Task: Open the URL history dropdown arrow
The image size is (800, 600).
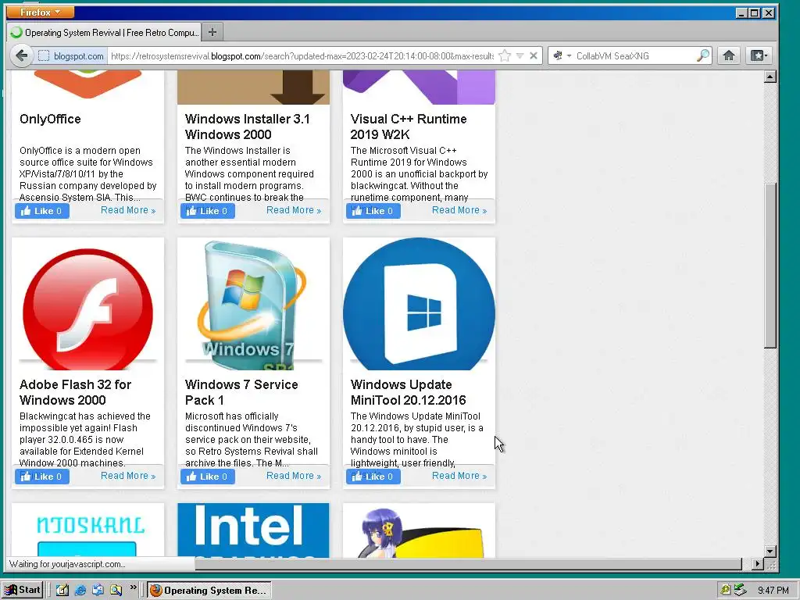Action: (520, 55)
